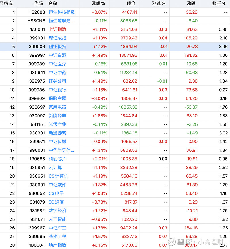230x249 pixels.
Task: Open the 人工智能 index
Action: click(x=57, y=219)
